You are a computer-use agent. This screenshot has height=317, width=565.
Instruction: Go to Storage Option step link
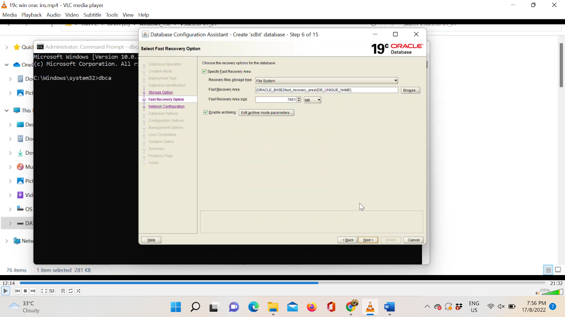160,92
